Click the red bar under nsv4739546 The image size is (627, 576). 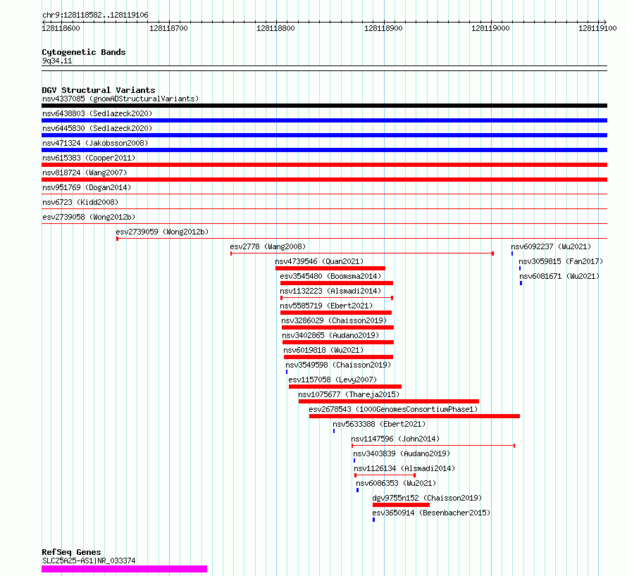point(330,268)
